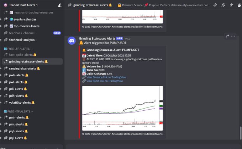
Task: Click the Grinding Staircases Alerts username
Action: (97, 38)
